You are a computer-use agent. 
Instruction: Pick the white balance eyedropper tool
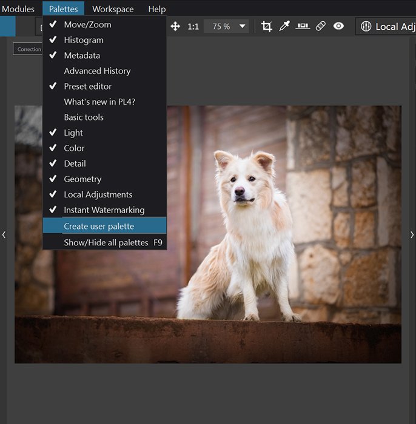pyautogui.click(x=284, y=26)
